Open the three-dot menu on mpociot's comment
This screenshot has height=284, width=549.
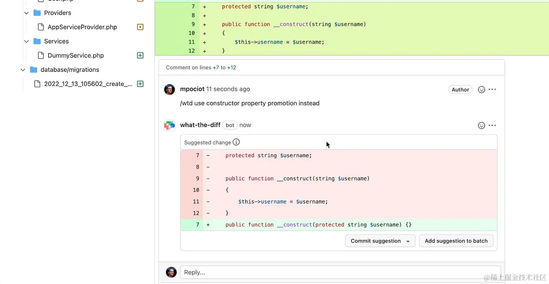(493, 90)
